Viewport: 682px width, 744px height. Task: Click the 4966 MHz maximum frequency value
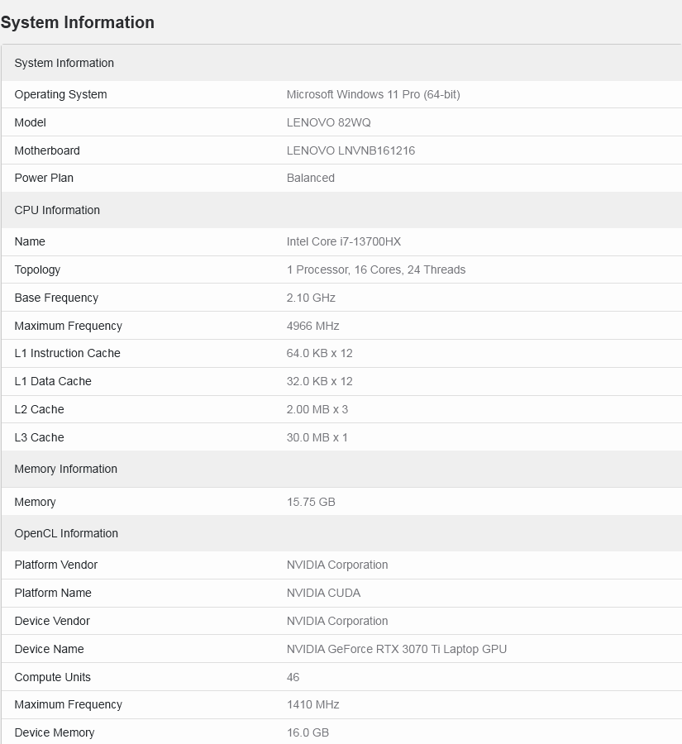[312, 326]
